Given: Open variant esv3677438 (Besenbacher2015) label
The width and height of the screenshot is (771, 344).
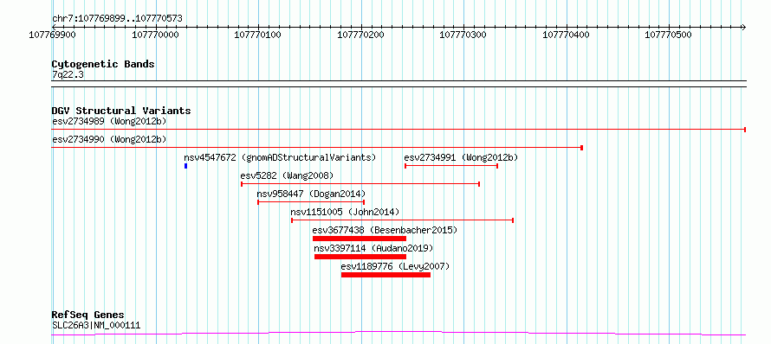Looking at the screenshot, I should [x=385, y=230].
